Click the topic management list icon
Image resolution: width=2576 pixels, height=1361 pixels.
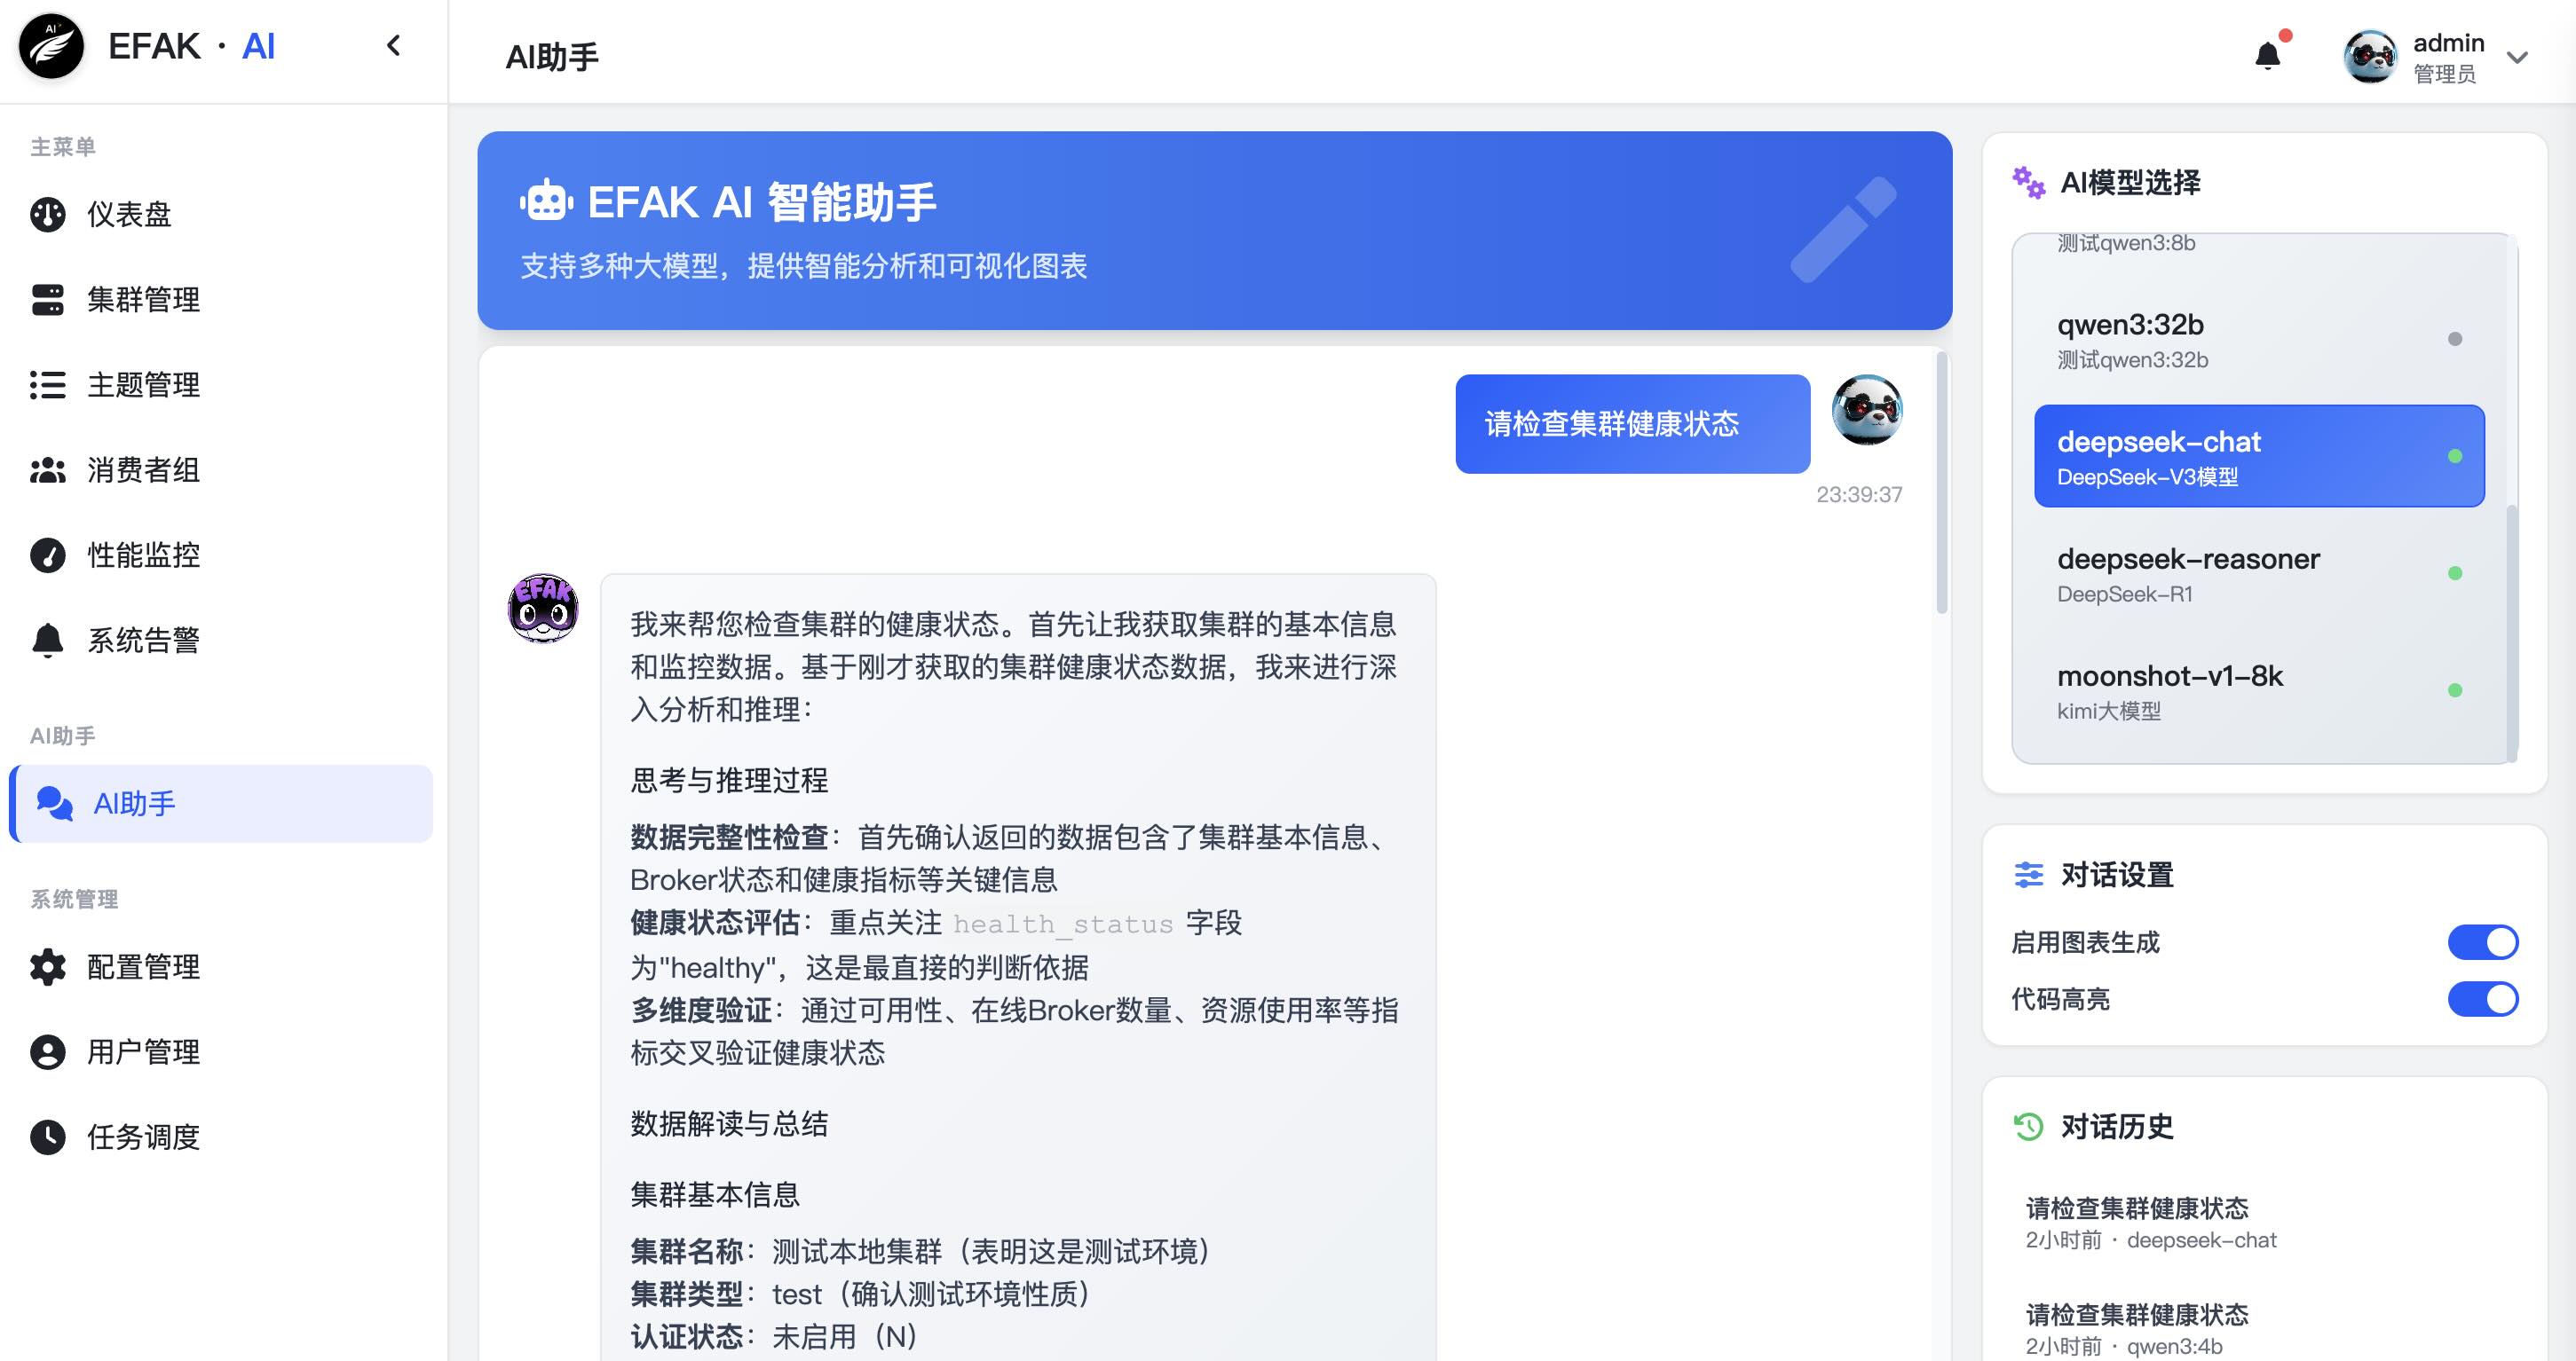coord(47,385)
